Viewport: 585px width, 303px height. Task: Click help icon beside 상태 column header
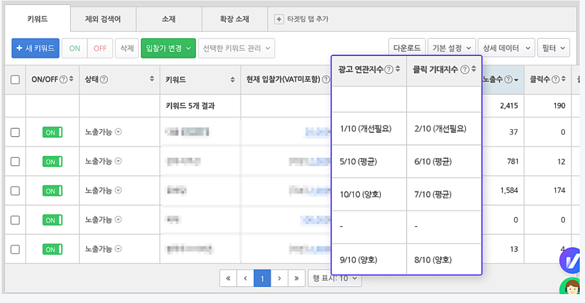click(104, 79)
